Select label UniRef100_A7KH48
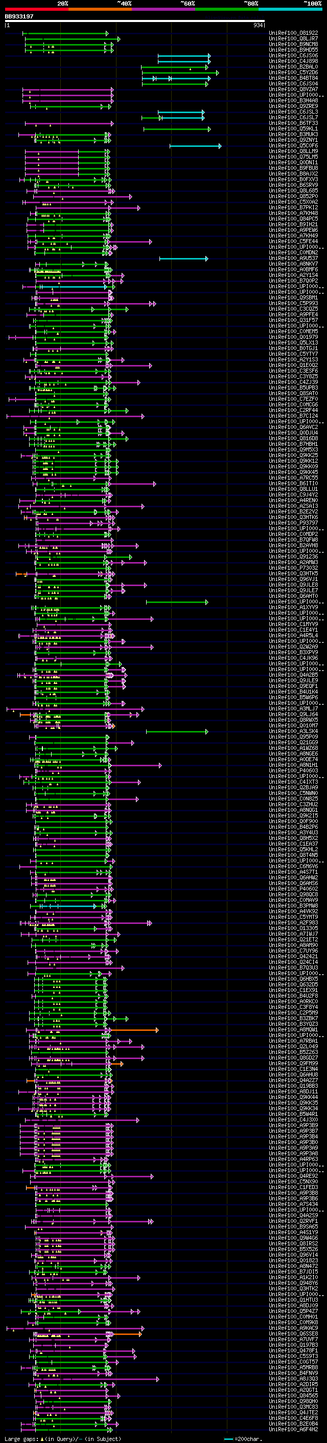Viewport: 327px width, 1443px height. pyautogui.click(x=293, y=213)
